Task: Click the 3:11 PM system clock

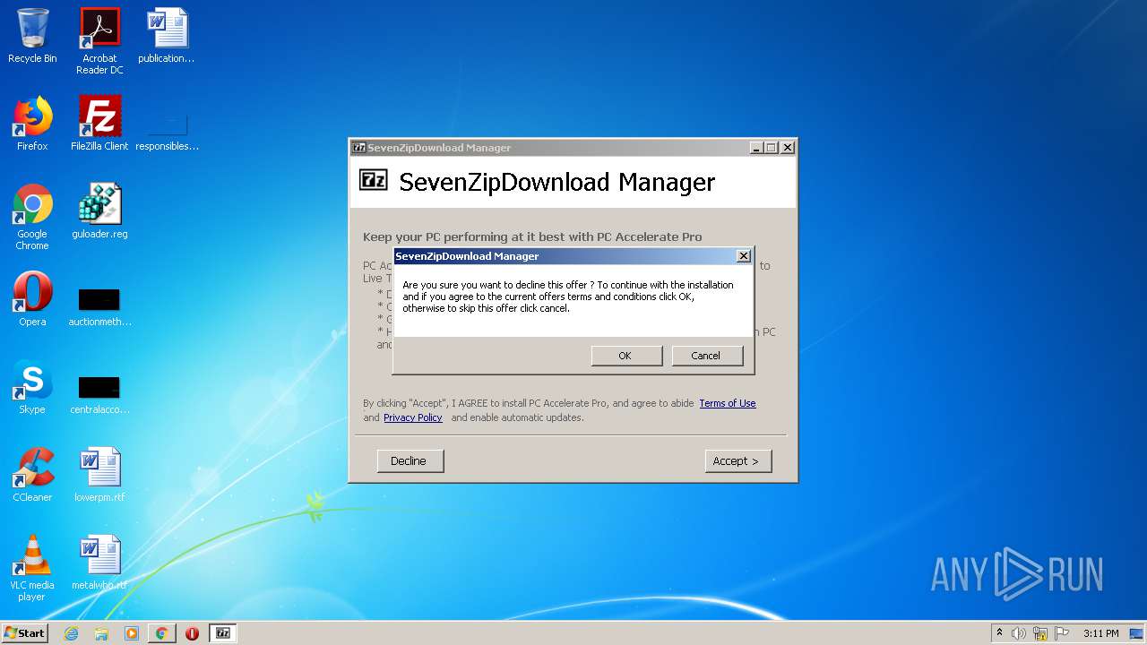Action: coord(1100,633)
